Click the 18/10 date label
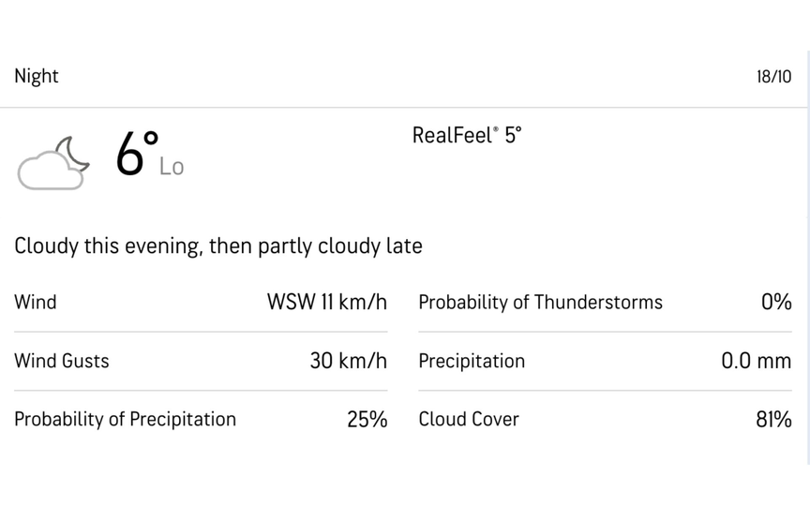Screen dimensions: 810x506 773,77
